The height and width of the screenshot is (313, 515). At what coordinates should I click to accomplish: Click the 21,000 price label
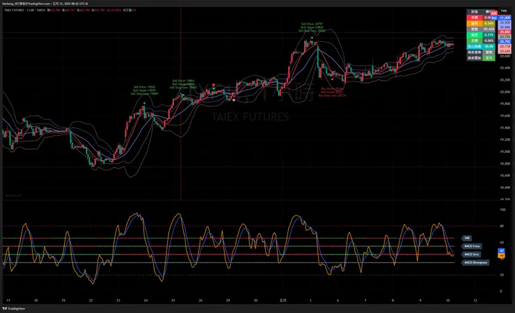(x=505, y=17)
